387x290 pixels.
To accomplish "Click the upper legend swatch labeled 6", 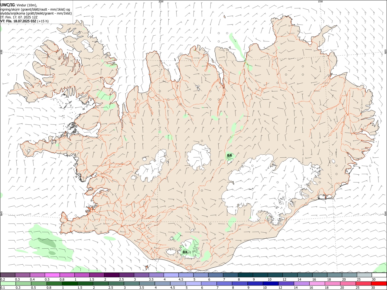I will [215, 275].
